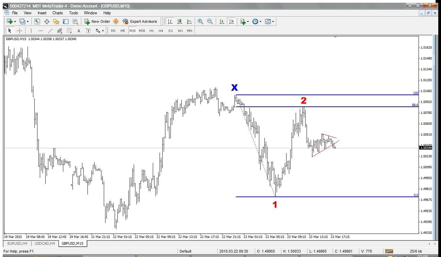Open the Templates dropdown
Image resolution: width=441 pixels, height=257 pixels.
coord(268,21)
